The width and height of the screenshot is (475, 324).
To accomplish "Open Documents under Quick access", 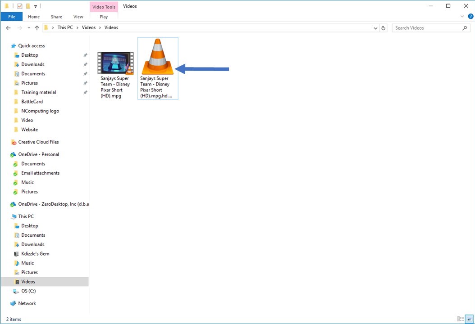I will pos(33,74).
